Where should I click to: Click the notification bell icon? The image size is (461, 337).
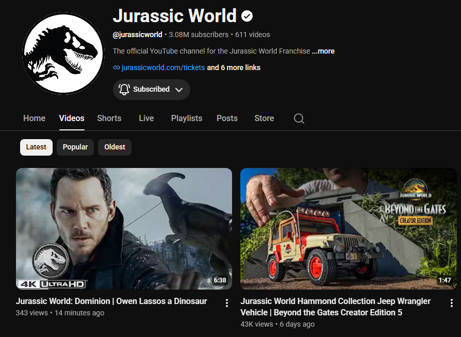tap(124, 89)
